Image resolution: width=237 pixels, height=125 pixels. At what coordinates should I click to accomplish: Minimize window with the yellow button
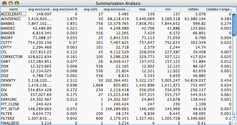[x=11, y=3]
